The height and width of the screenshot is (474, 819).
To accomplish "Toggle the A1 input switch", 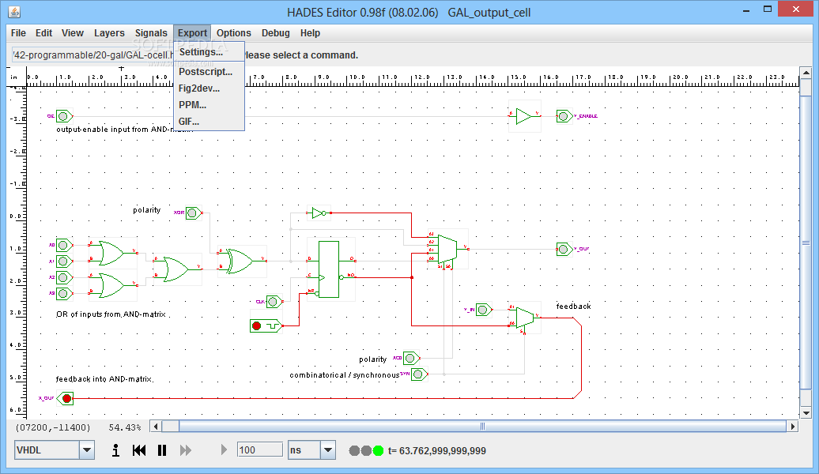I will tap(64, 261).
